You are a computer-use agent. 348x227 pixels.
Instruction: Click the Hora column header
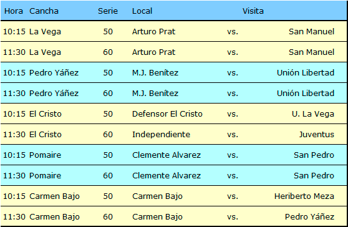click(x=14, y=11)
